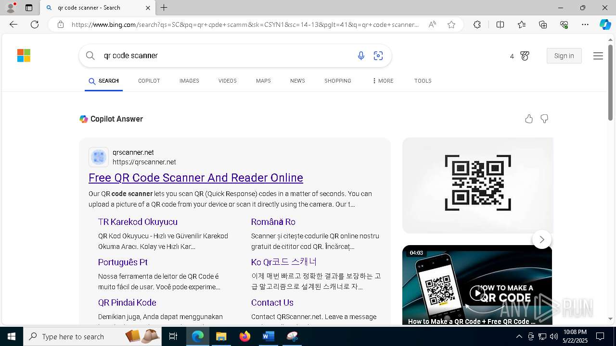The image size is (616, 346).
Task: Click the search magnifier icon
Action: click(90, 56)
